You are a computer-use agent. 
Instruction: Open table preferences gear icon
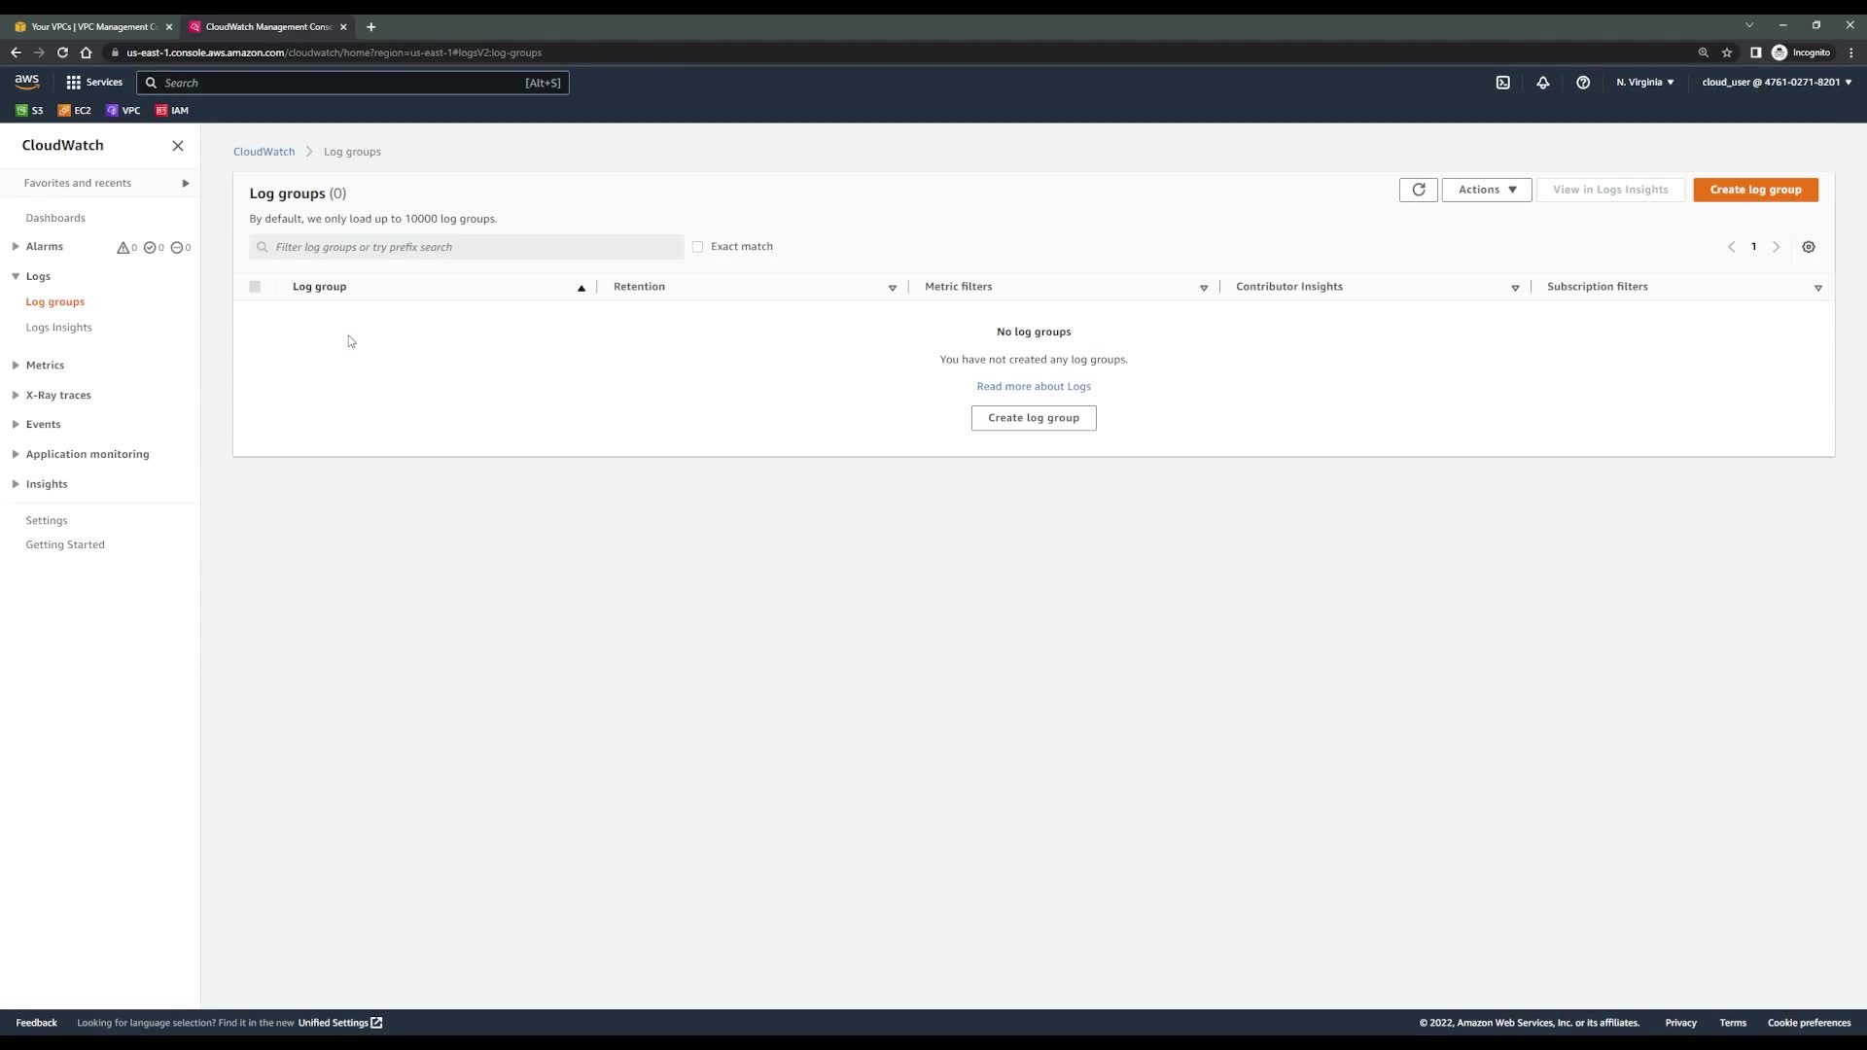tap(1808, 247)
